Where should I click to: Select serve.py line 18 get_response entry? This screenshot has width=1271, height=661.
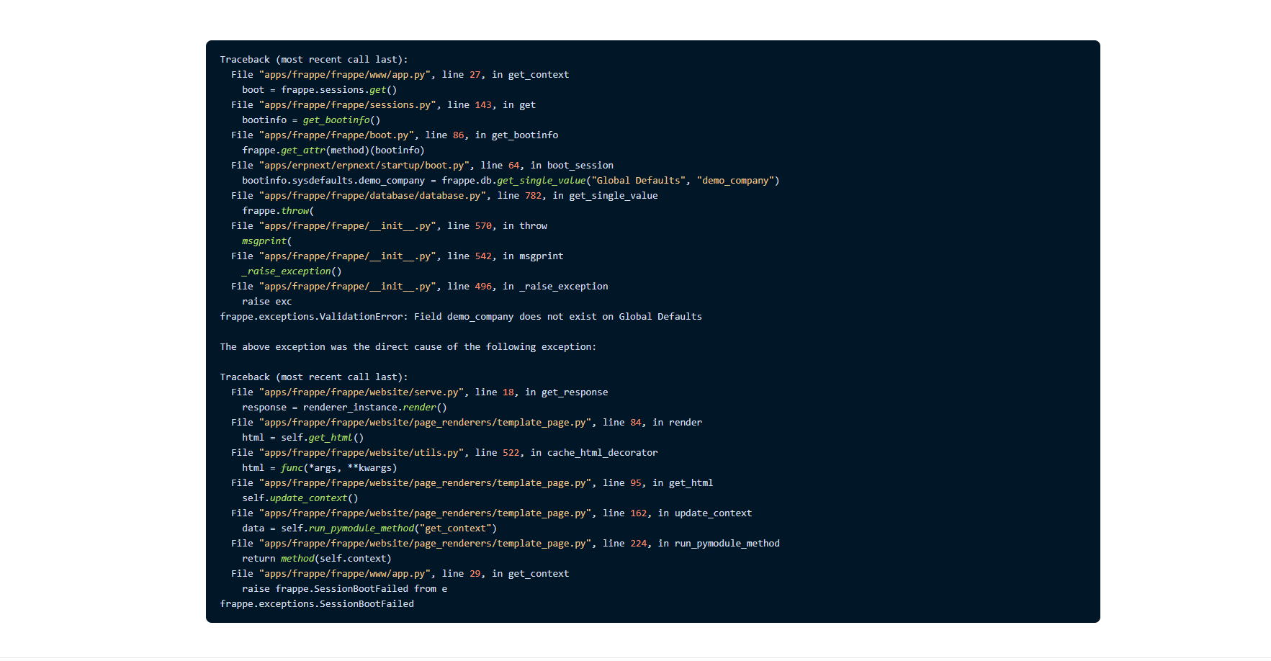[419, 392]
